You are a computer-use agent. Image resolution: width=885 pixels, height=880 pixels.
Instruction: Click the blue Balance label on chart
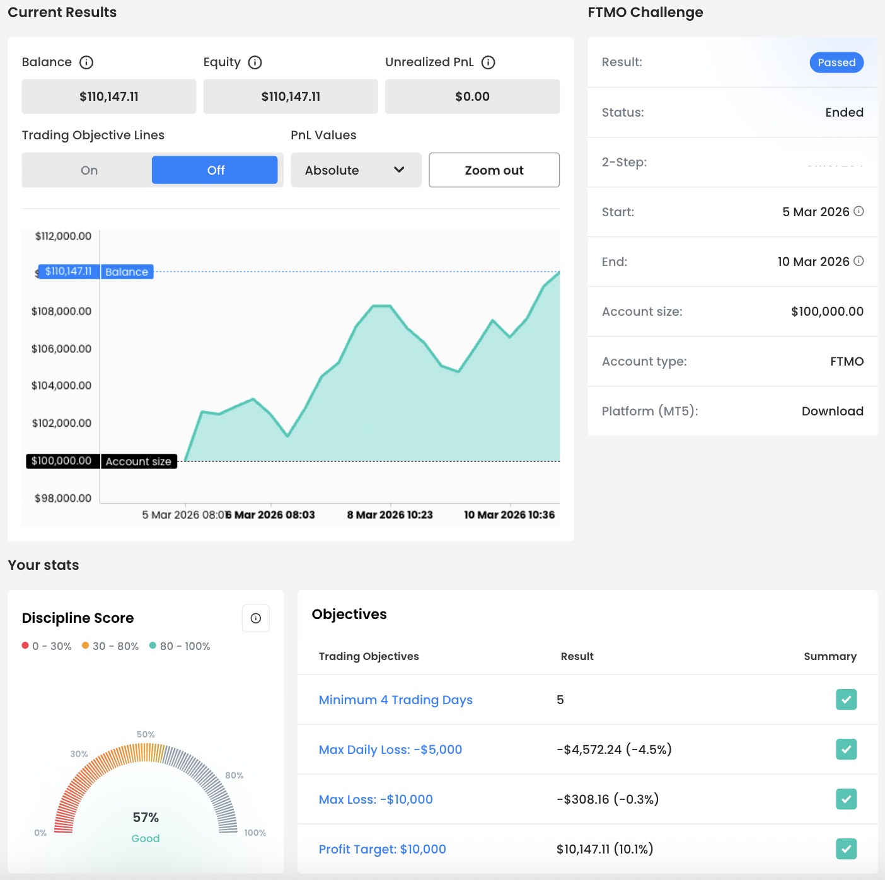click(x=127, y=272)
